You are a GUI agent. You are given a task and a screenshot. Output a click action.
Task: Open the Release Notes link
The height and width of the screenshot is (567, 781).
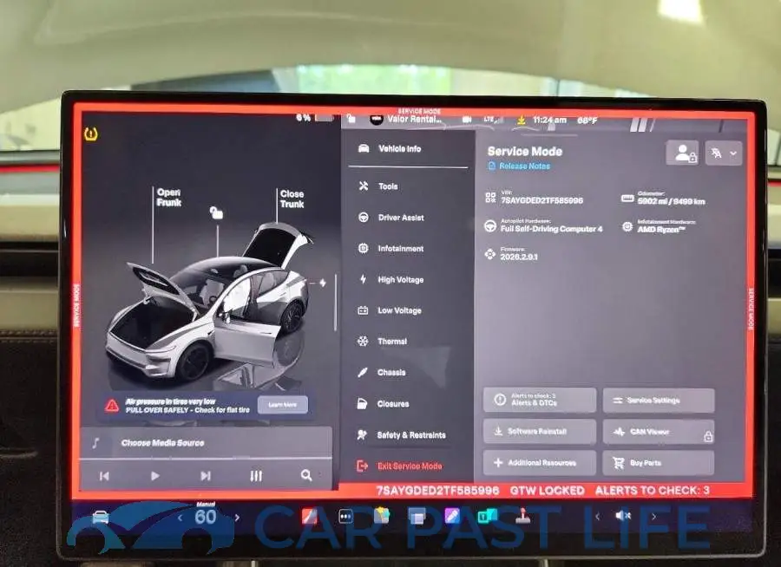click(519, 166)
